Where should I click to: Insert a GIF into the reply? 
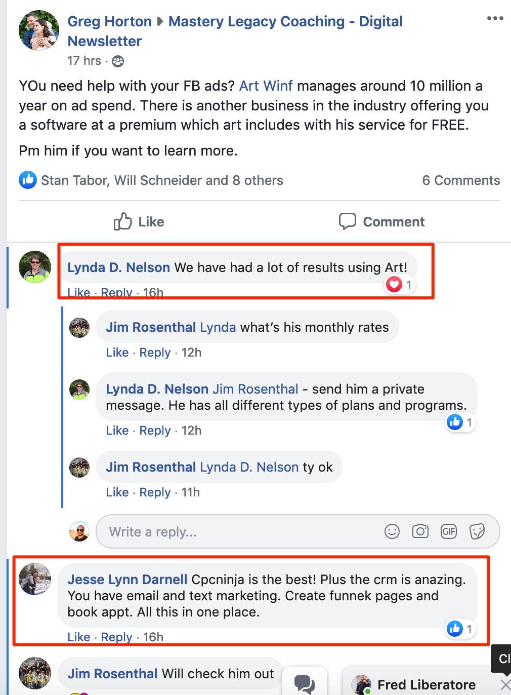point(449,531)
